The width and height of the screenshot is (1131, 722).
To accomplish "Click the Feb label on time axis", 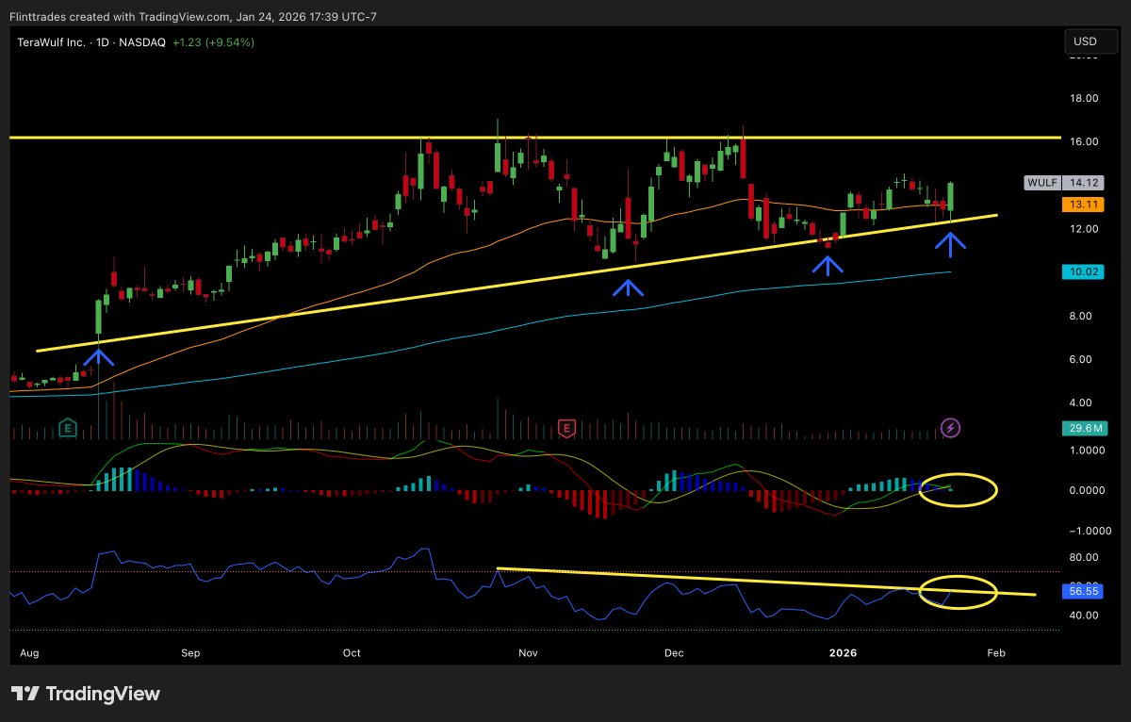I will point(996,652).
